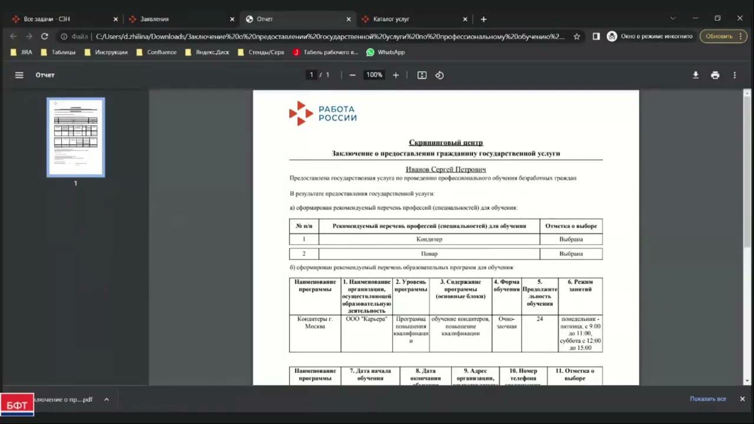754x424 pixels.
Task: Open the Яндекс.Диск bookmark
Action: click(207, 52)
